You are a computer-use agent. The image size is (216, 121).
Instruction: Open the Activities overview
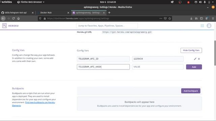[x=7, y=2]
